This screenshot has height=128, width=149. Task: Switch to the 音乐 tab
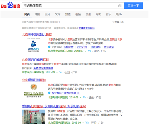click(109, 14)
